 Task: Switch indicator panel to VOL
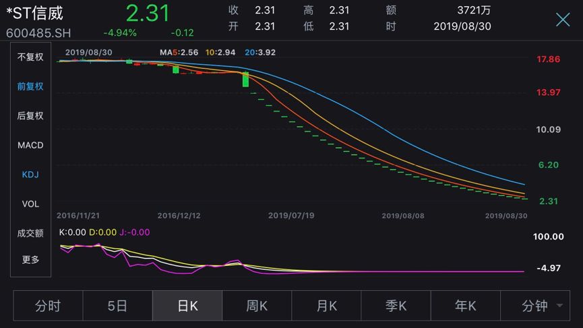pos(30,204)
